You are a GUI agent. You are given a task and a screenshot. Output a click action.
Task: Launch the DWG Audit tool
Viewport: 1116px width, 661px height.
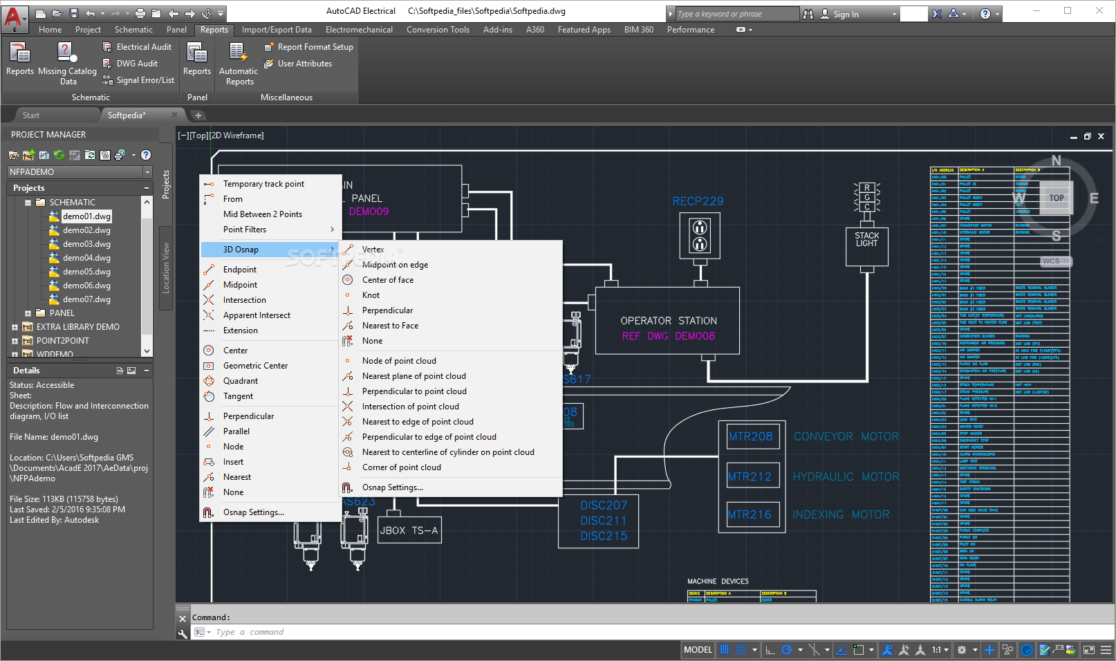tap(130, 64)
